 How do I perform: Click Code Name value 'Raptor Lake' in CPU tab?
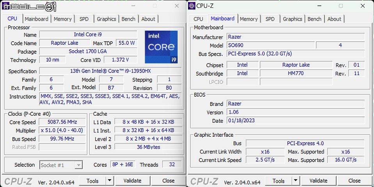[64, 43]
